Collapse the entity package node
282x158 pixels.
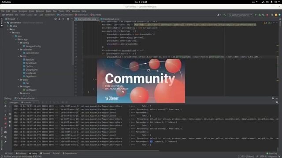(x=19, y=80)
